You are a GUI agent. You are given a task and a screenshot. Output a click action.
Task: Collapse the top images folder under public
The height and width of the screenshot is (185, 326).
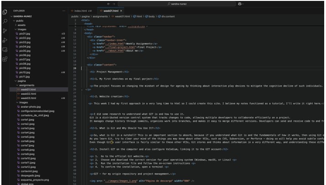pos(21,29)
